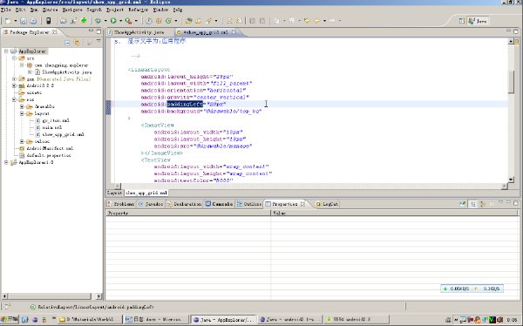Image resolution: width=523 pixels, height=326 pixels.
Task: Open the Navigate menu
Action: (72, 10)
